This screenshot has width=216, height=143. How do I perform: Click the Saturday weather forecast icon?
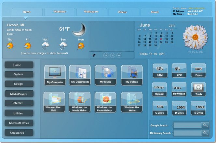(46, 45)
